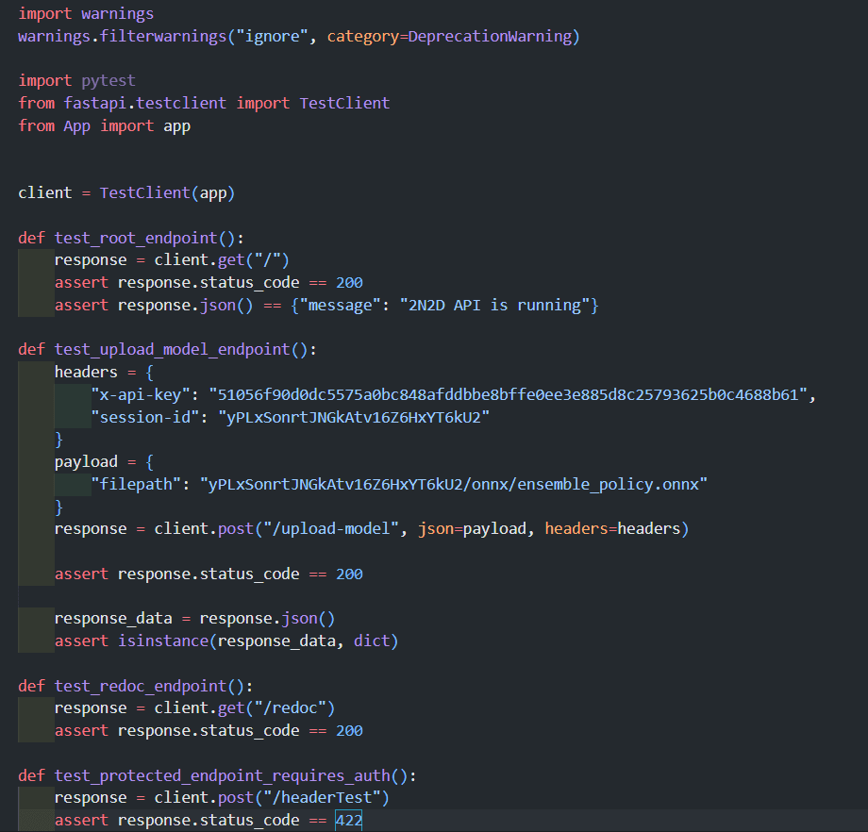Click the 200 in the test_redoc_endpoint assertion

[349, 731]
